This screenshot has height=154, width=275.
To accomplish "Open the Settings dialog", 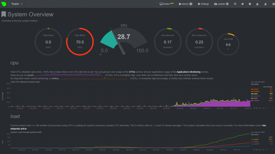I will [x=204, y=4].
